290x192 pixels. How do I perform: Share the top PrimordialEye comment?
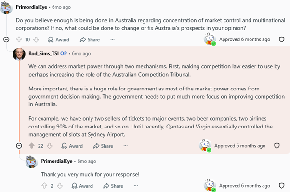pos(90,40)
